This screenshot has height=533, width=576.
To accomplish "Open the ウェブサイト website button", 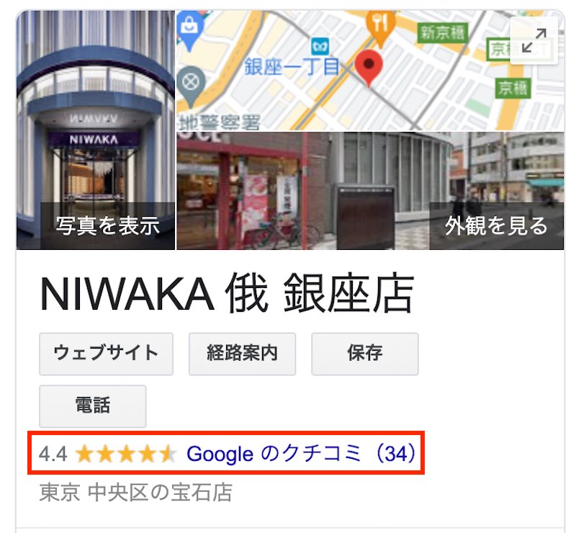I will click(106, 354).
